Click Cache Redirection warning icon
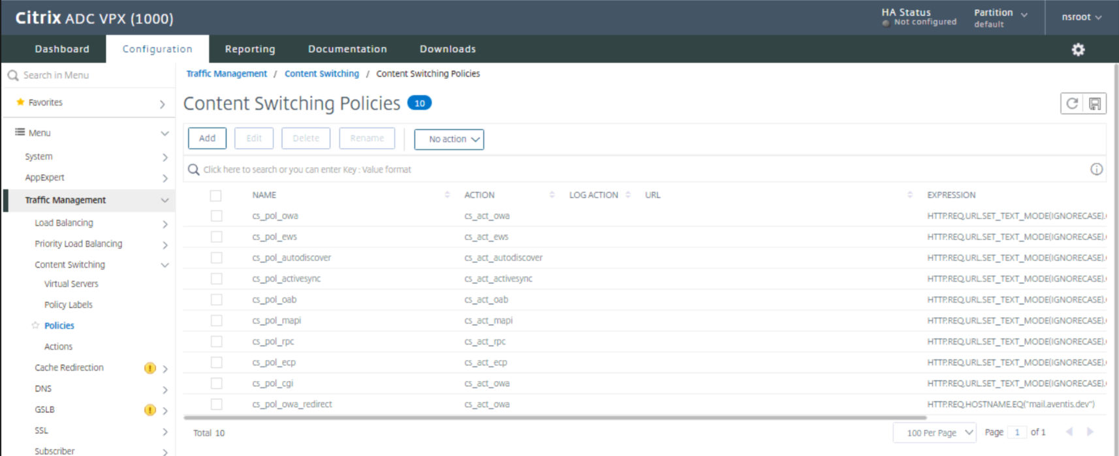Screen dimensions: 1119x456 click(150, 368)
